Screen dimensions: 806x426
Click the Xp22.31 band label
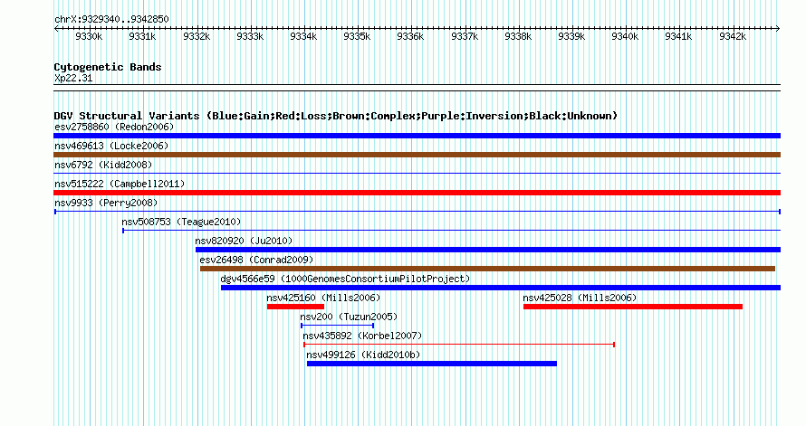[73, 79]
